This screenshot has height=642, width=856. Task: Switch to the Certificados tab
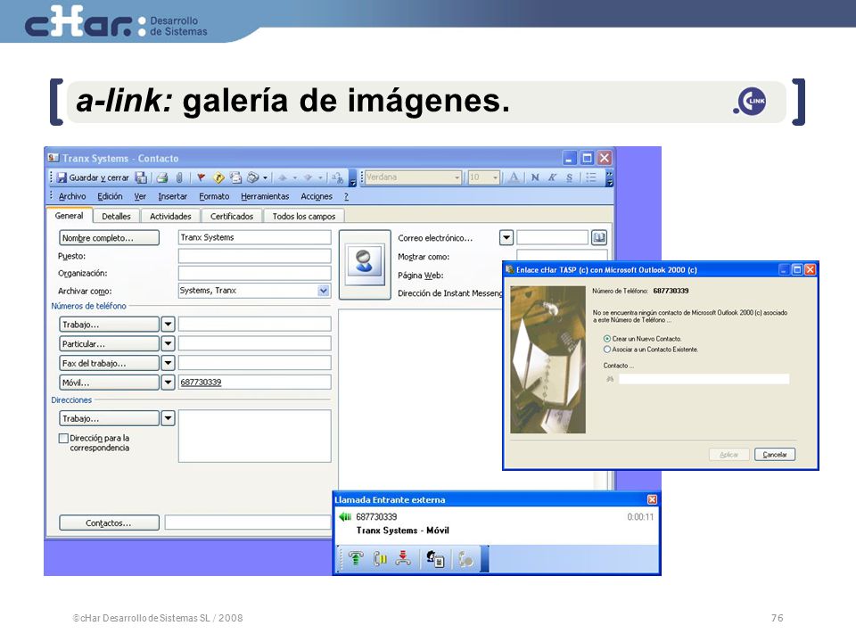pyautogui.click(x=232, y=216)
